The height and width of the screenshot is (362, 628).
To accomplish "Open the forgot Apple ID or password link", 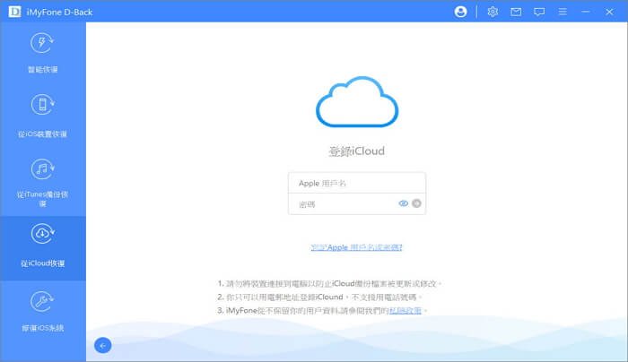I will point(356,246).
